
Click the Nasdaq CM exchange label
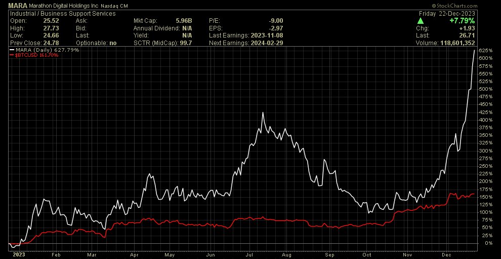(x=115, y=6)
